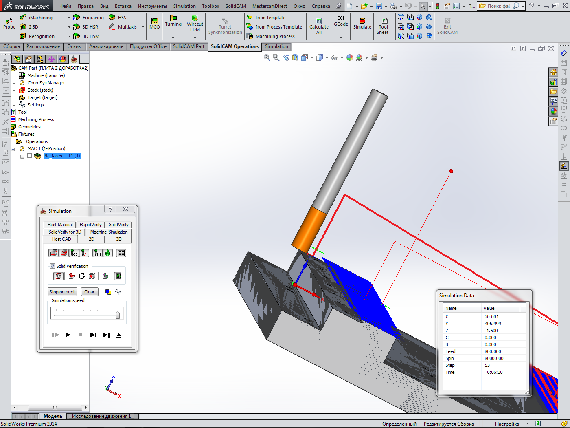The width and height of the screenshot is (570, 428).
Task: Select Stock (stock) in CAM tree
Action: pos(40,90)
